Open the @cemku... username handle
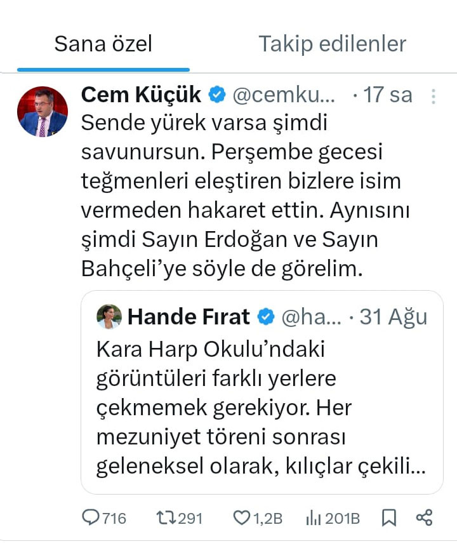Screen dimensions: 457x546 pyautogui.click(x=283, y=95)
